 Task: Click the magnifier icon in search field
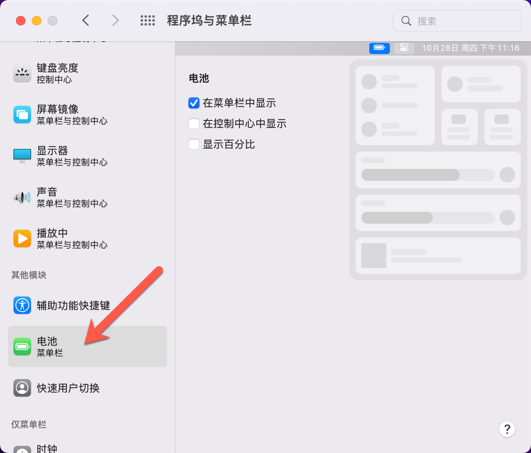406,21
